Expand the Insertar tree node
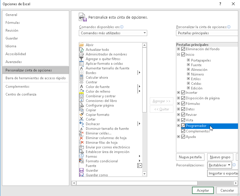This screenshot has height=196, width=240. 178,92
